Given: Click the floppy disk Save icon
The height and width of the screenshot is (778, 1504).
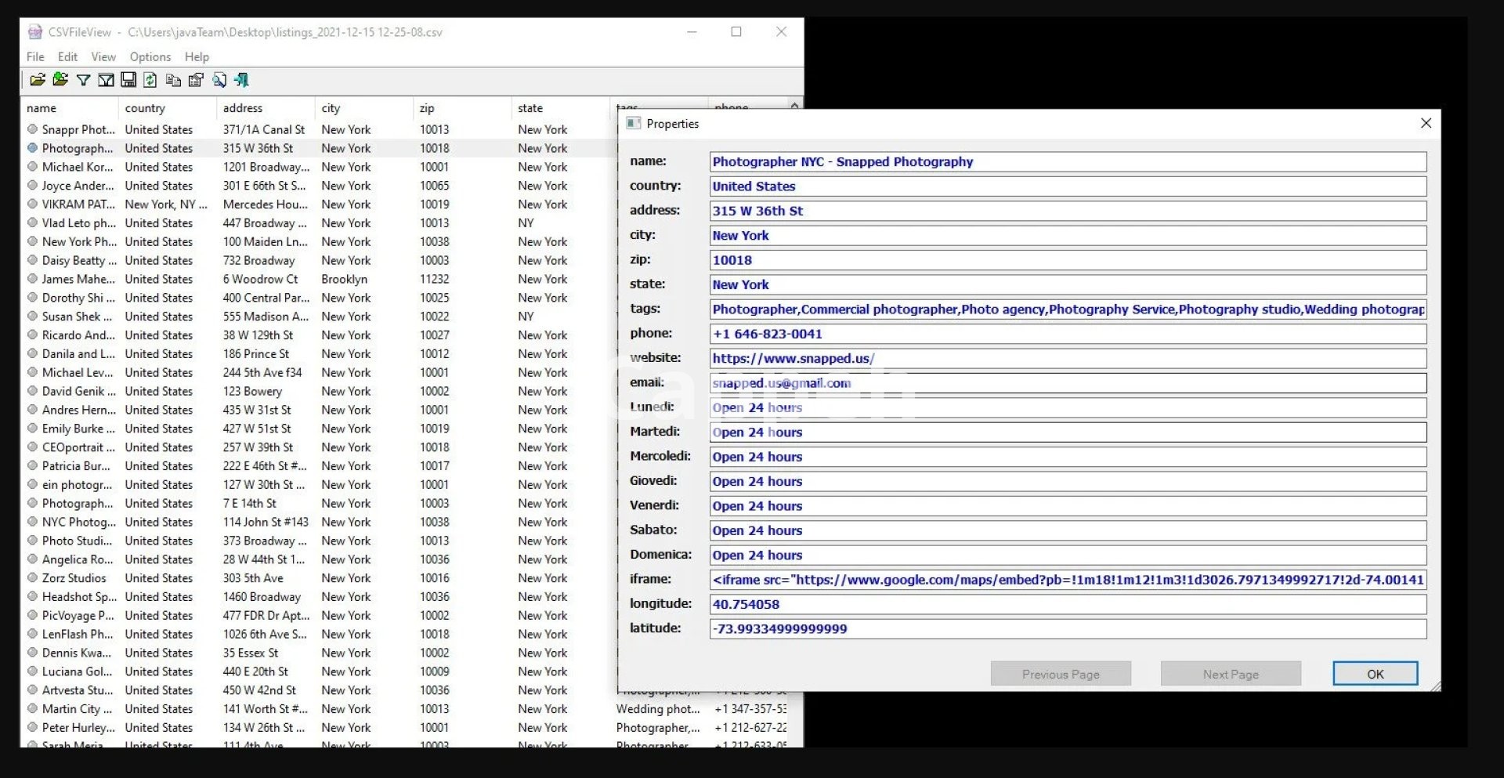Looking at the screenshot, I should pos(128,80).
